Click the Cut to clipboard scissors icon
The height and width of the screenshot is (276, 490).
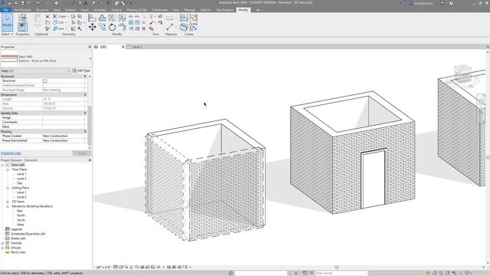47,16
